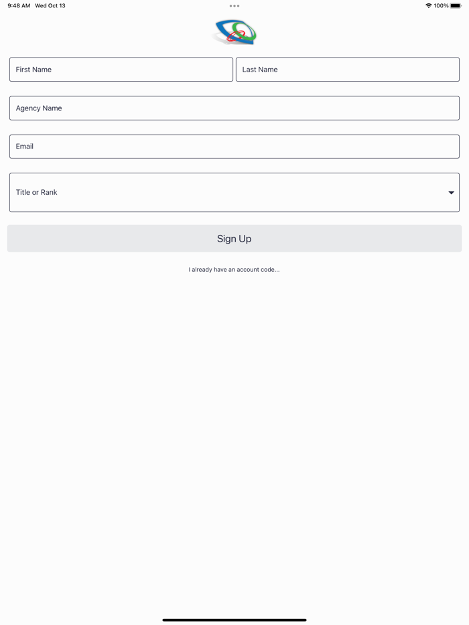Click into the Agency Name field
Image resolution: width=469 pixels, height=625 pixels.
(234, 108)
